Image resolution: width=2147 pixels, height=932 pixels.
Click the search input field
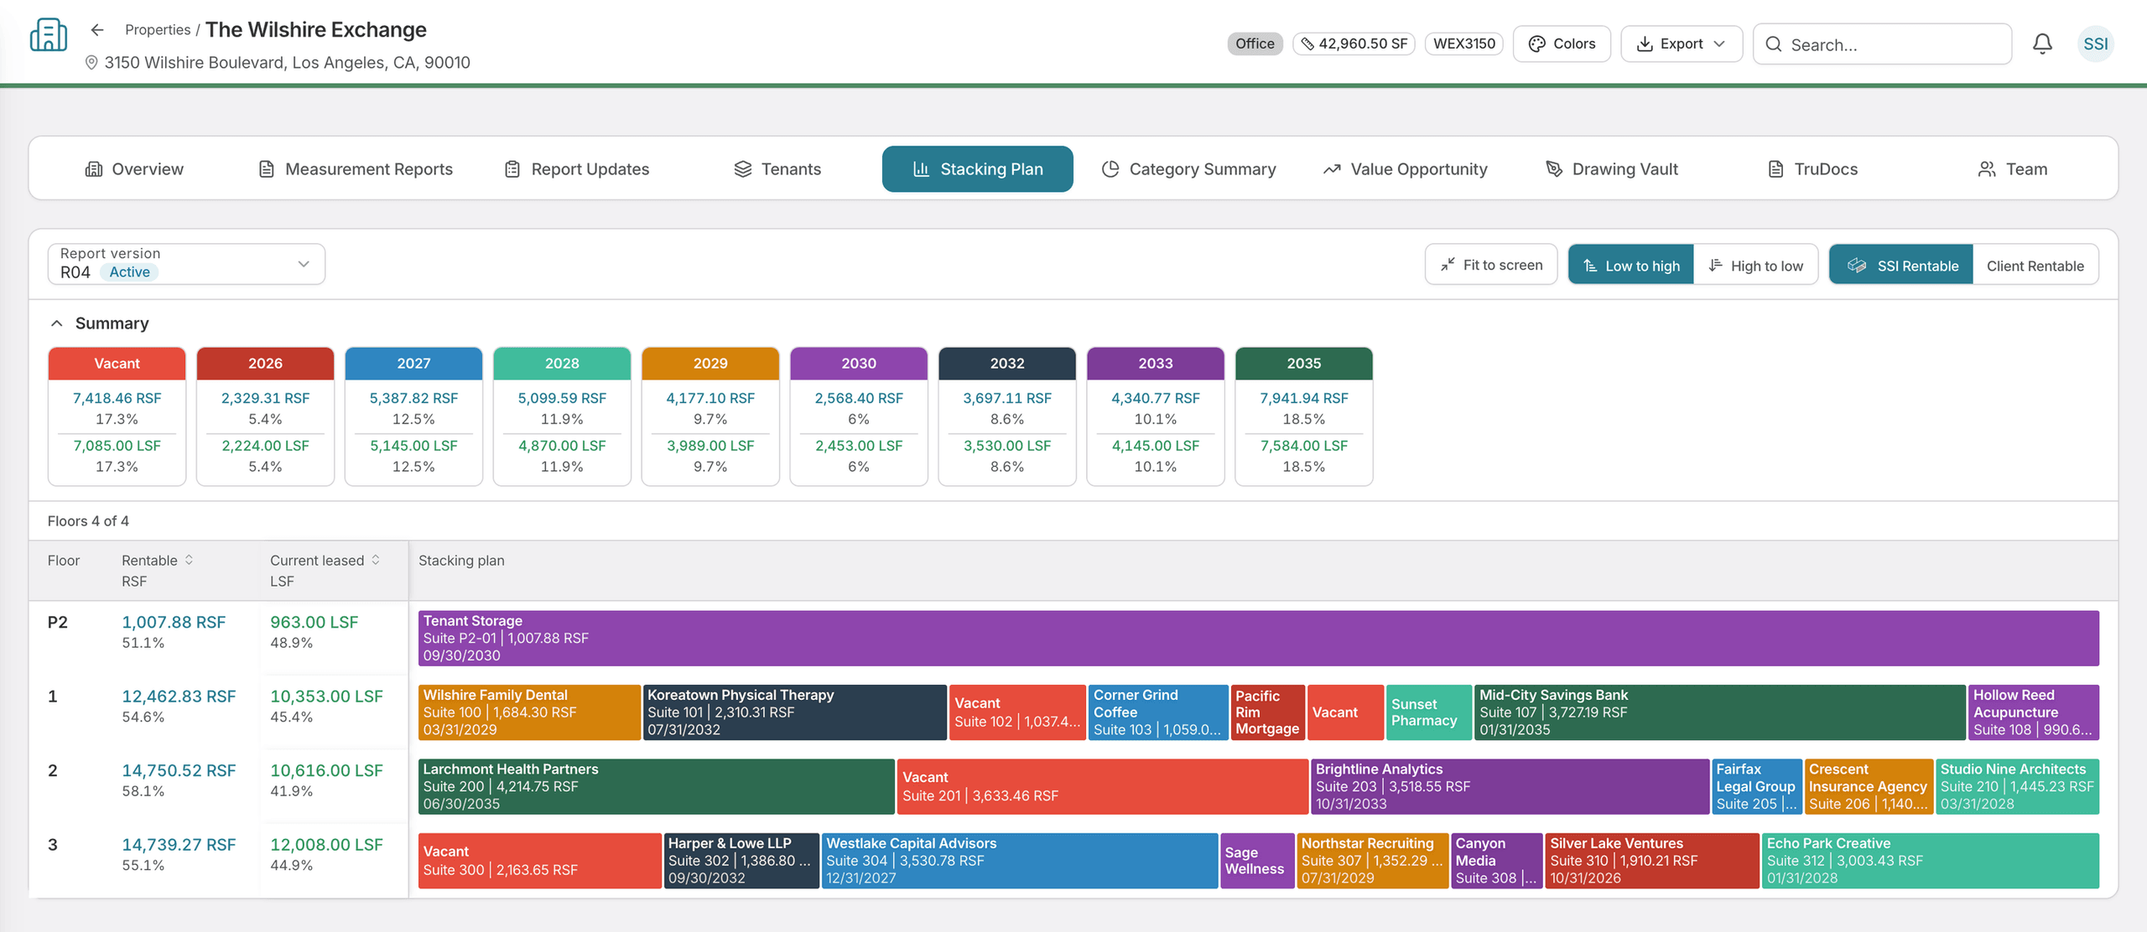click(1883, 44)
